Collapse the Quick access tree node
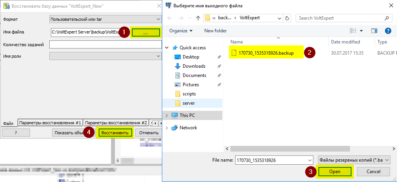 click(x=167, y=48)
